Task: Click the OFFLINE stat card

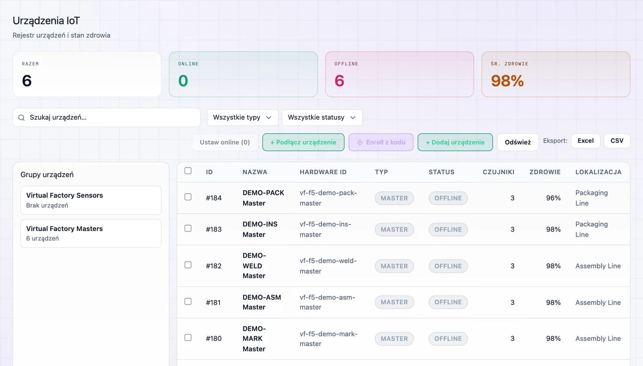Action: click(x=399, y=74)
